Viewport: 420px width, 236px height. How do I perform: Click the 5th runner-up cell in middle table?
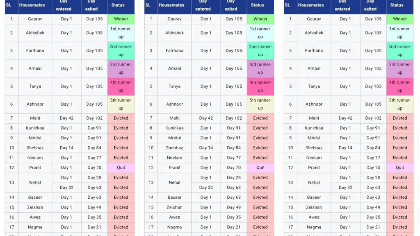coord(260,104)
